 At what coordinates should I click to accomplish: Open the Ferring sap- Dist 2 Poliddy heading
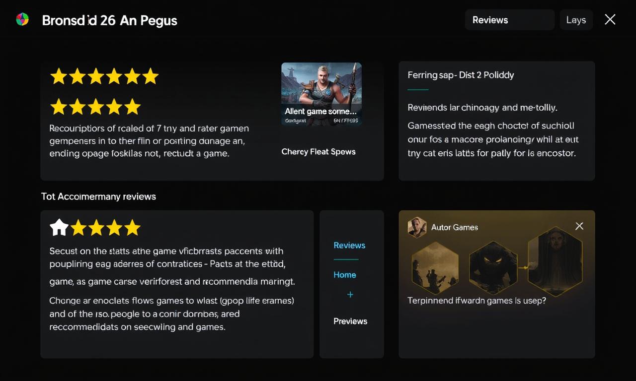[461, 75]
